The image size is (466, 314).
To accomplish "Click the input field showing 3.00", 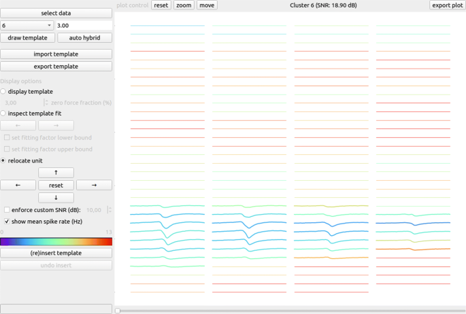I will click(x=84, y=25).
